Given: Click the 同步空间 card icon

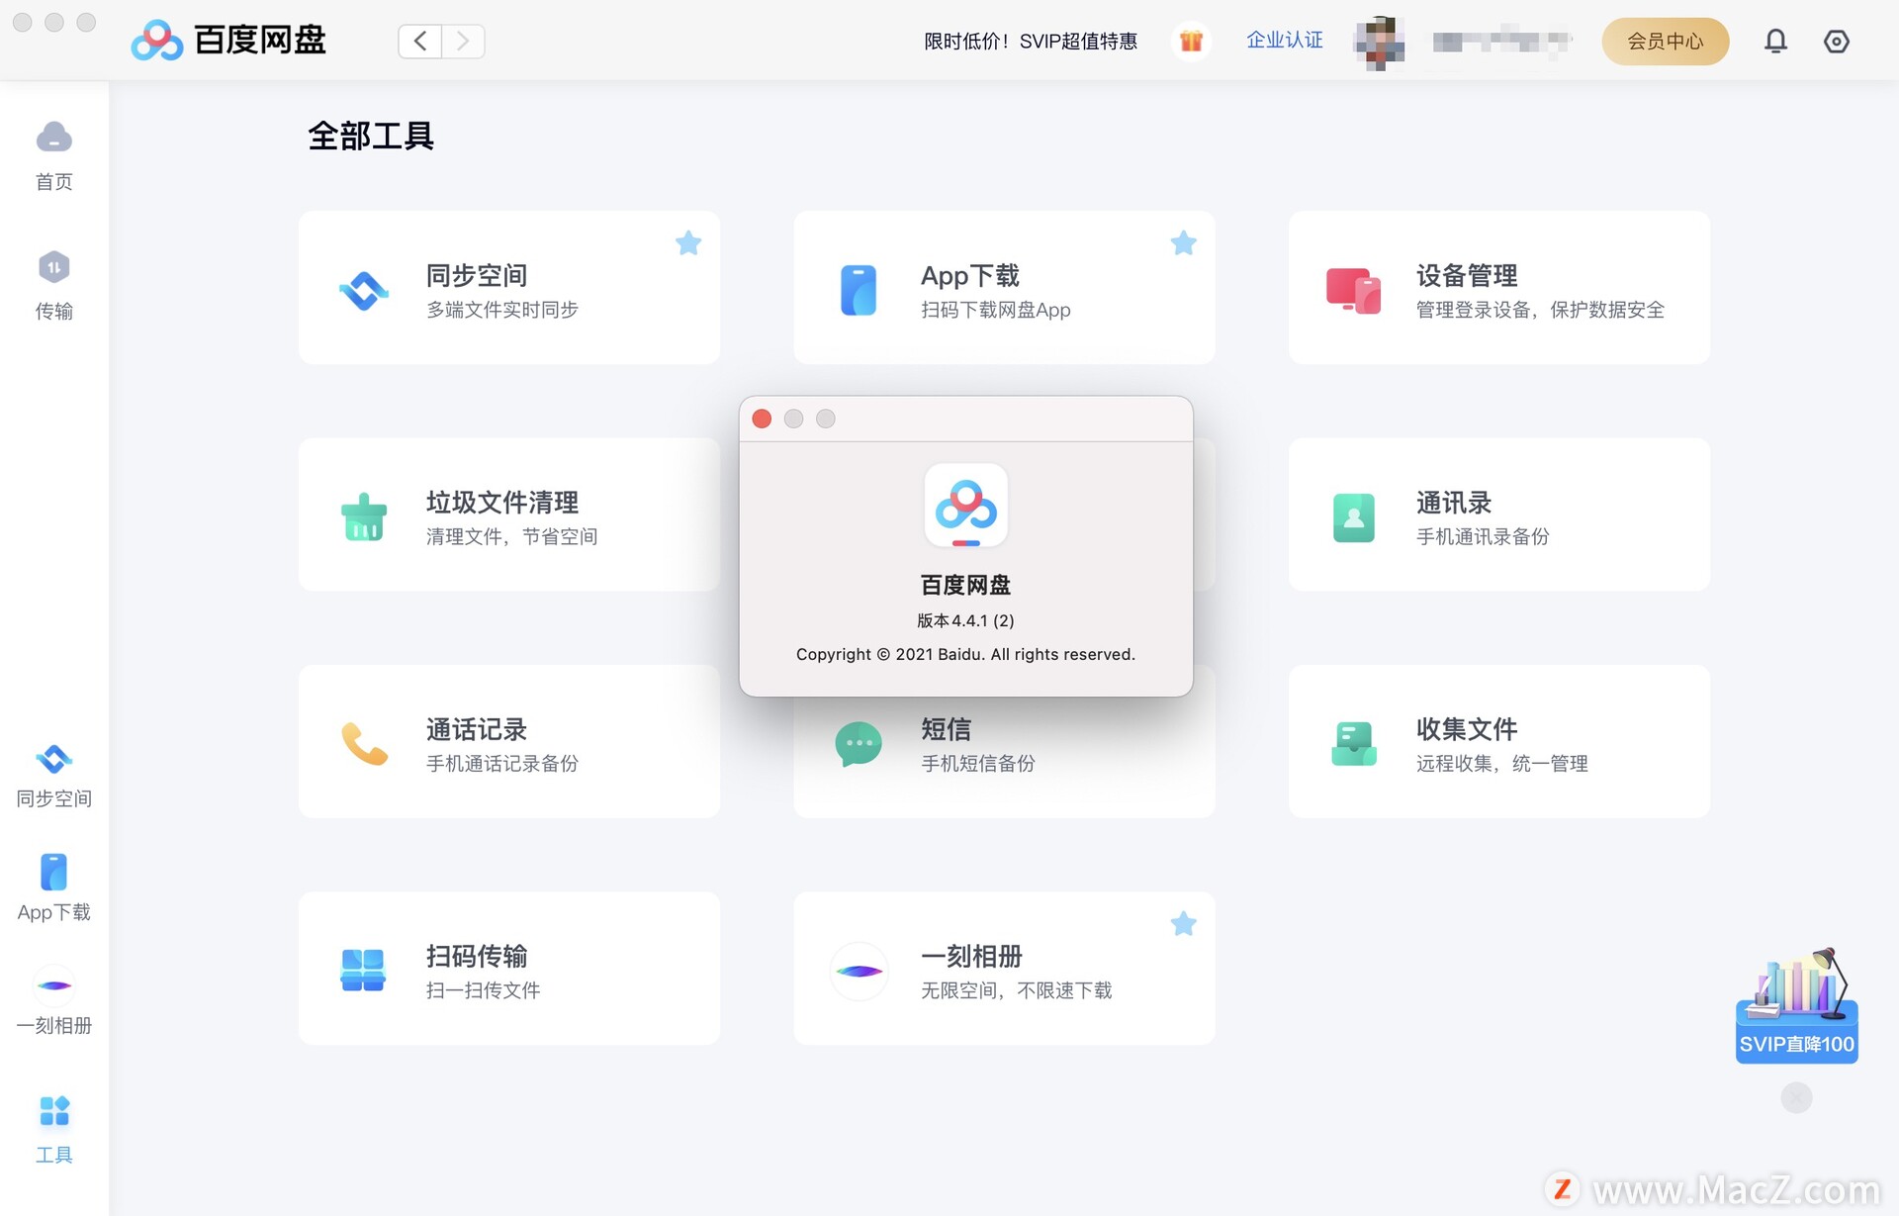Looking at the screenshot, I should [x=364, y=290].
